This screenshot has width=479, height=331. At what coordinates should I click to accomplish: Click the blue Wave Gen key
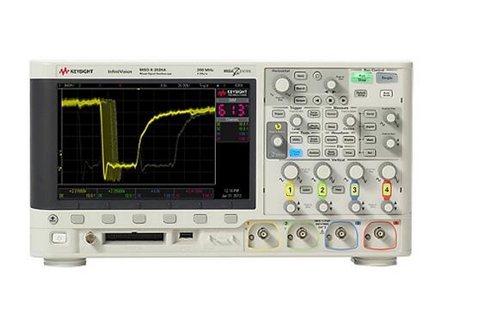[x=296, y=152]
